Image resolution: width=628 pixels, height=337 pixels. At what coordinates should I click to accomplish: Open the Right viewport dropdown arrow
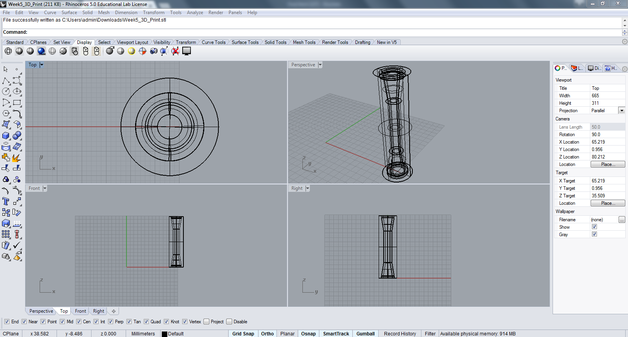tap(308, 188)
